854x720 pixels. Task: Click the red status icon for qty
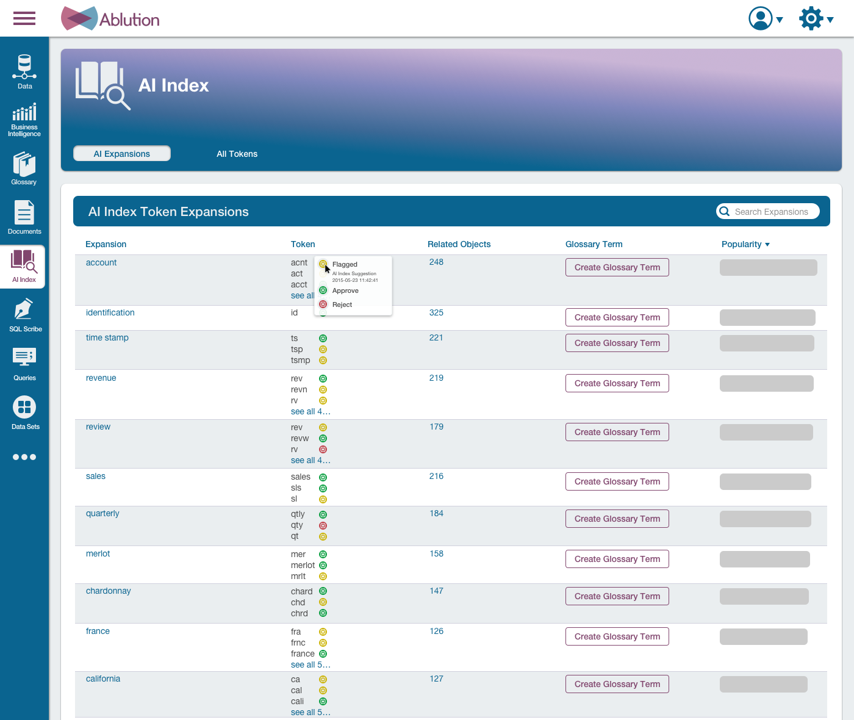tap(323, 525)
